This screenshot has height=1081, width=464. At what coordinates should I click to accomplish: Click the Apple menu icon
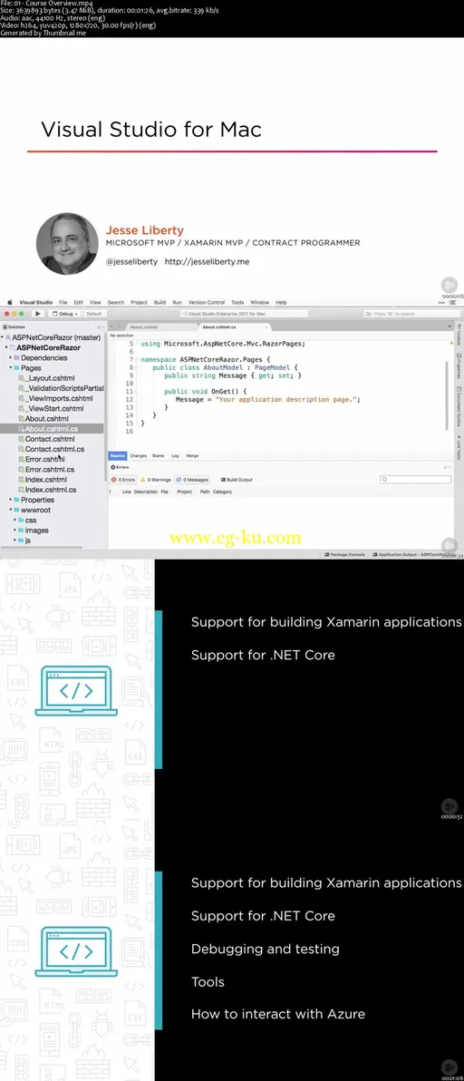[10, 302]
